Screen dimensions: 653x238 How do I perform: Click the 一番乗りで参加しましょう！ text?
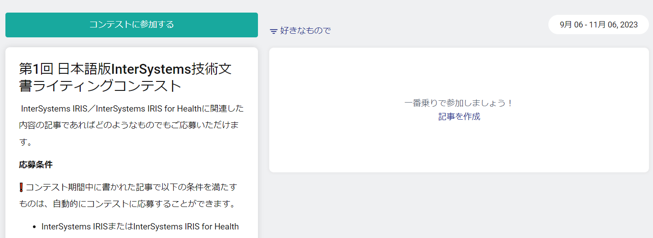coord(459,103)
